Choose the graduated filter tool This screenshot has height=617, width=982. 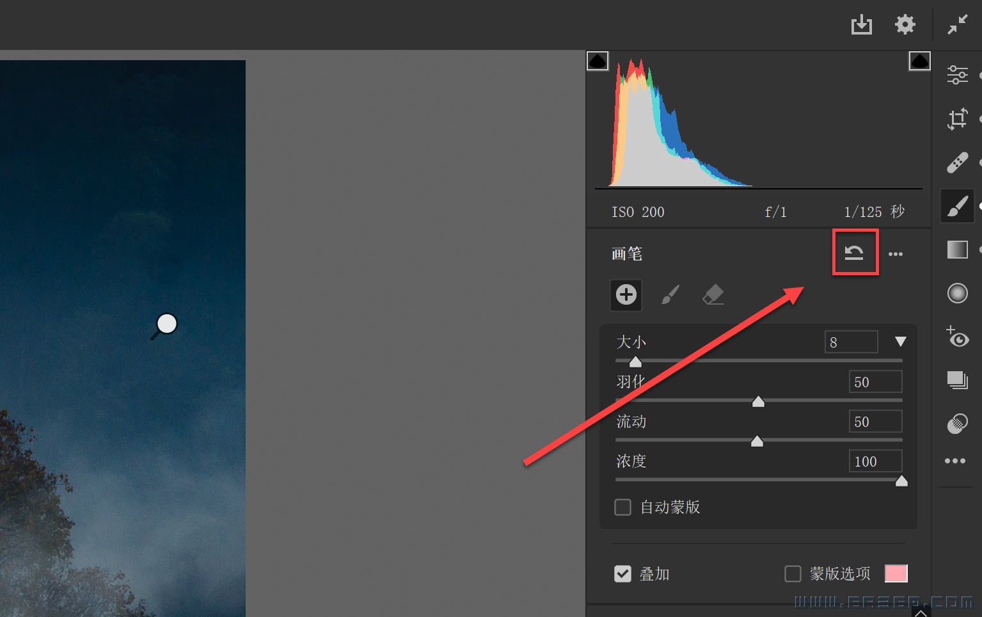(957, 250)
